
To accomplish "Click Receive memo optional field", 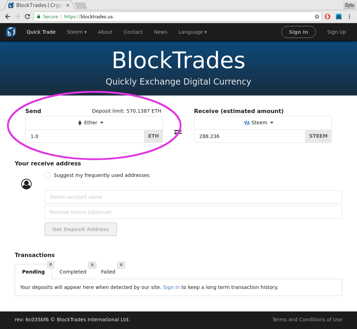I will click(x=193, y=212).
